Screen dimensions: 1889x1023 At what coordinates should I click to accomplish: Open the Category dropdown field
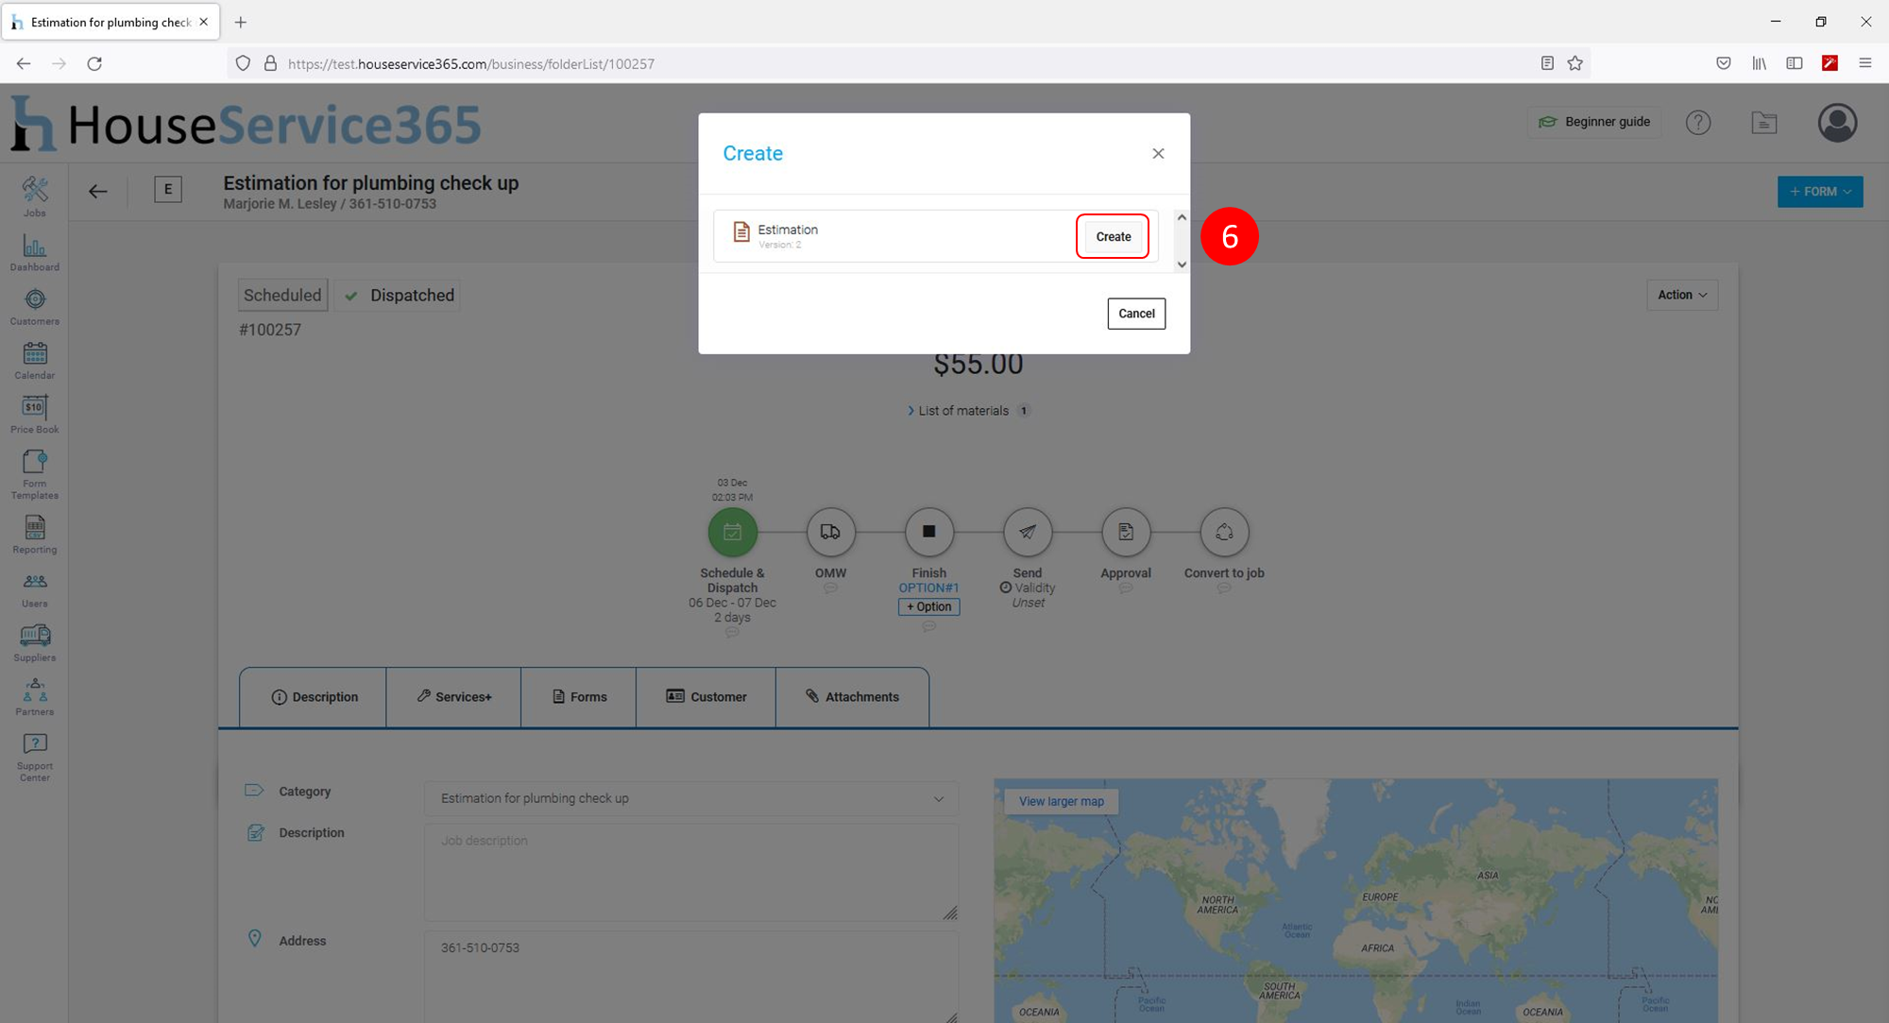[690, 798]
